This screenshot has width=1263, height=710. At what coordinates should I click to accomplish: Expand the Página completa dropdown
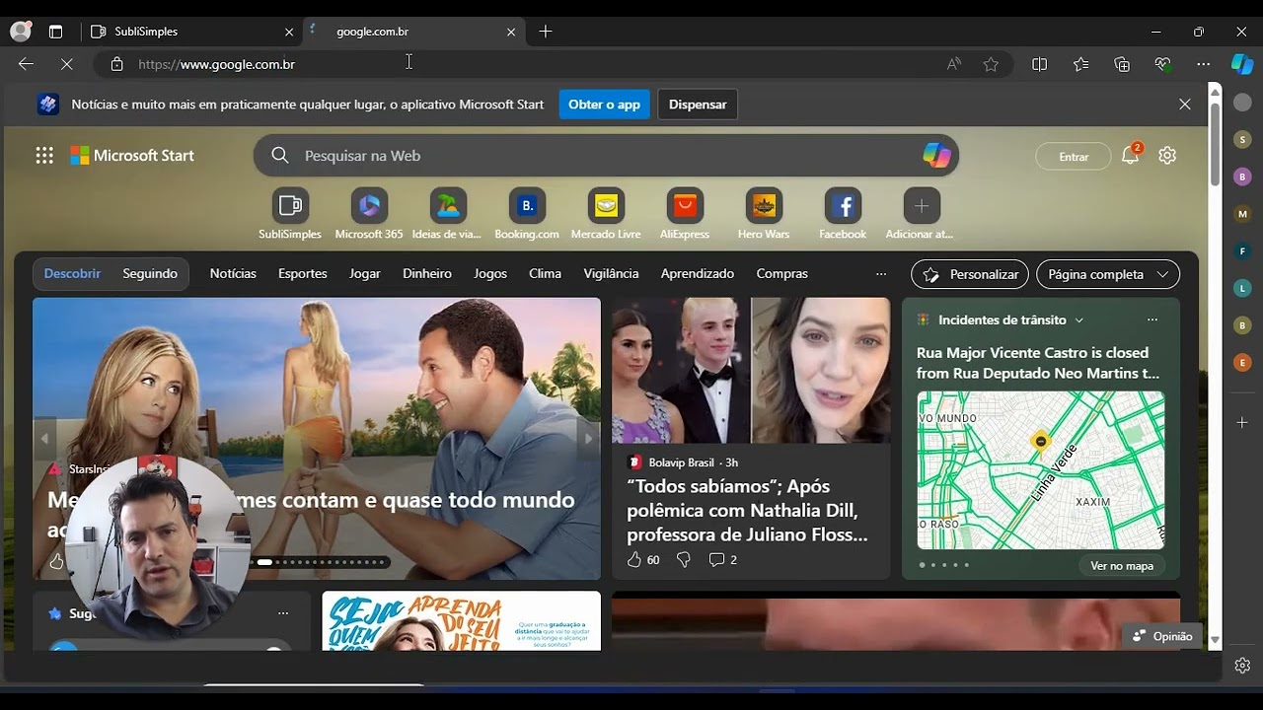point(1108,274)
